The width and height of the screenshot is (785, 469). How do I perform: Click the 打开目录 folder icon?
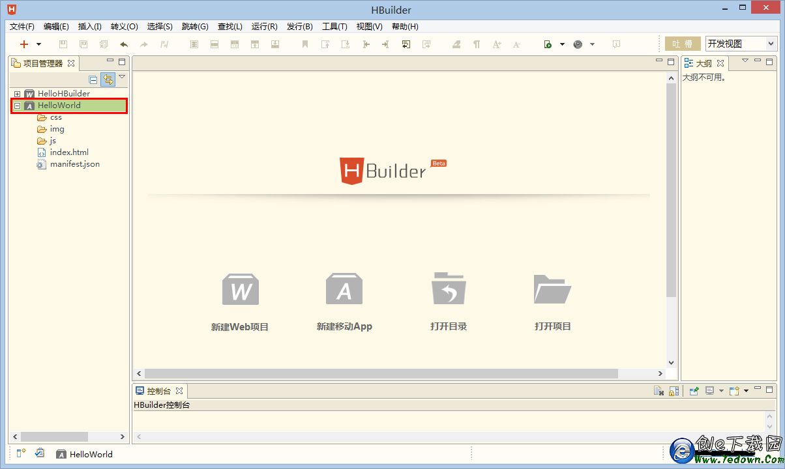tap(449, 289)
